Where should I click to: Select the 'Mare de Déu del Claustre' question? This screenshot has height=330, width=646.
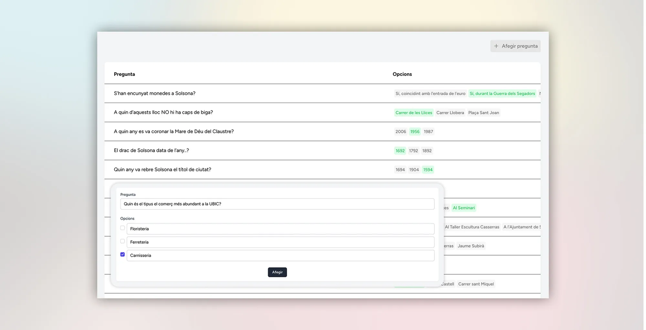(322, 132)
